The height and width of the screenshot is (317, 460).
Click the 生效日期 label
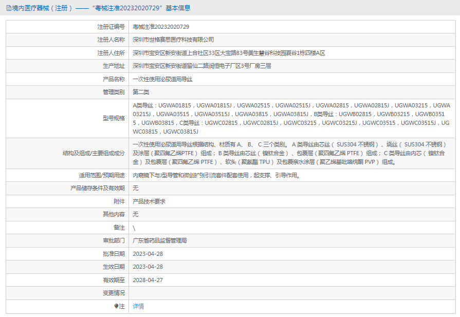coord(114,267)
